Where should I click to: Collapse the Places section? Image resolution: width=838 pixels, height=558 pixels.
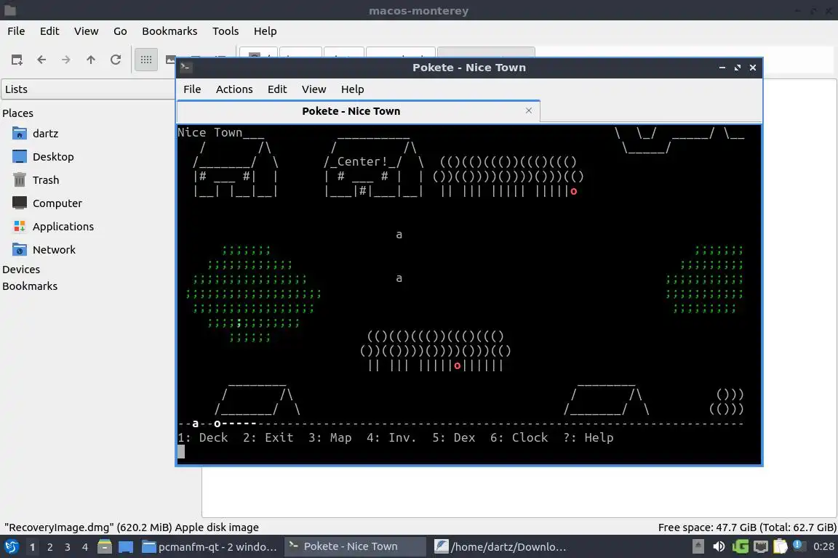click(17, 113)
